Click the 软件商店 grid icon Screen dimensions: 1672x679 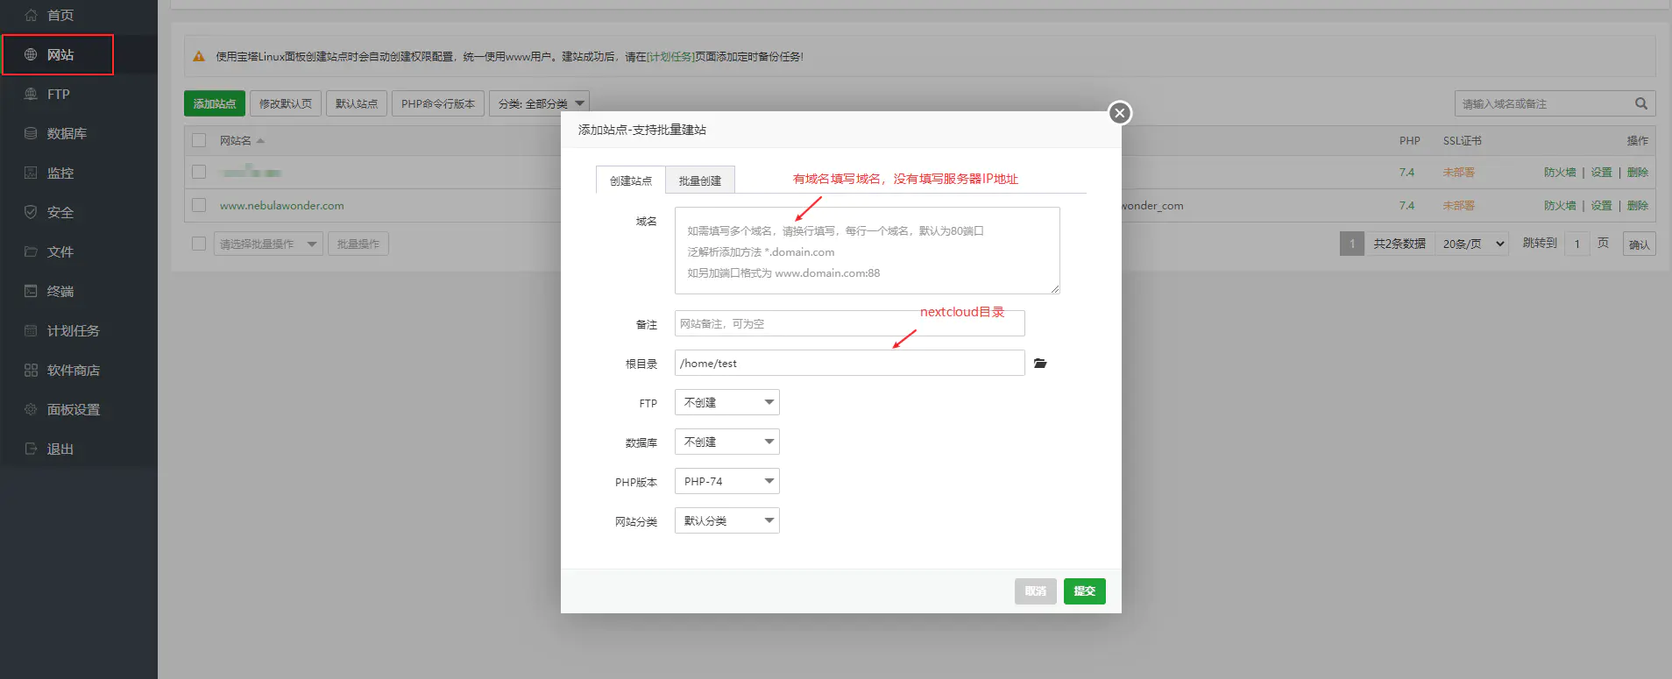tap(31, 370)
